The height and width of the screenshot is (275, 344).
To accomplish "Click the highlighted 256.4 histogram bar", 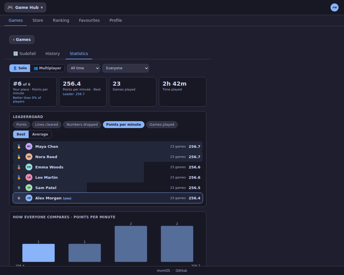I will [38, 253].
